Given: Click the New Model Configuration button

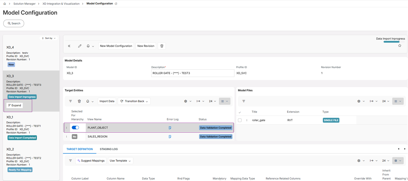Looking at the screenshot, I should tap(116, 46).
